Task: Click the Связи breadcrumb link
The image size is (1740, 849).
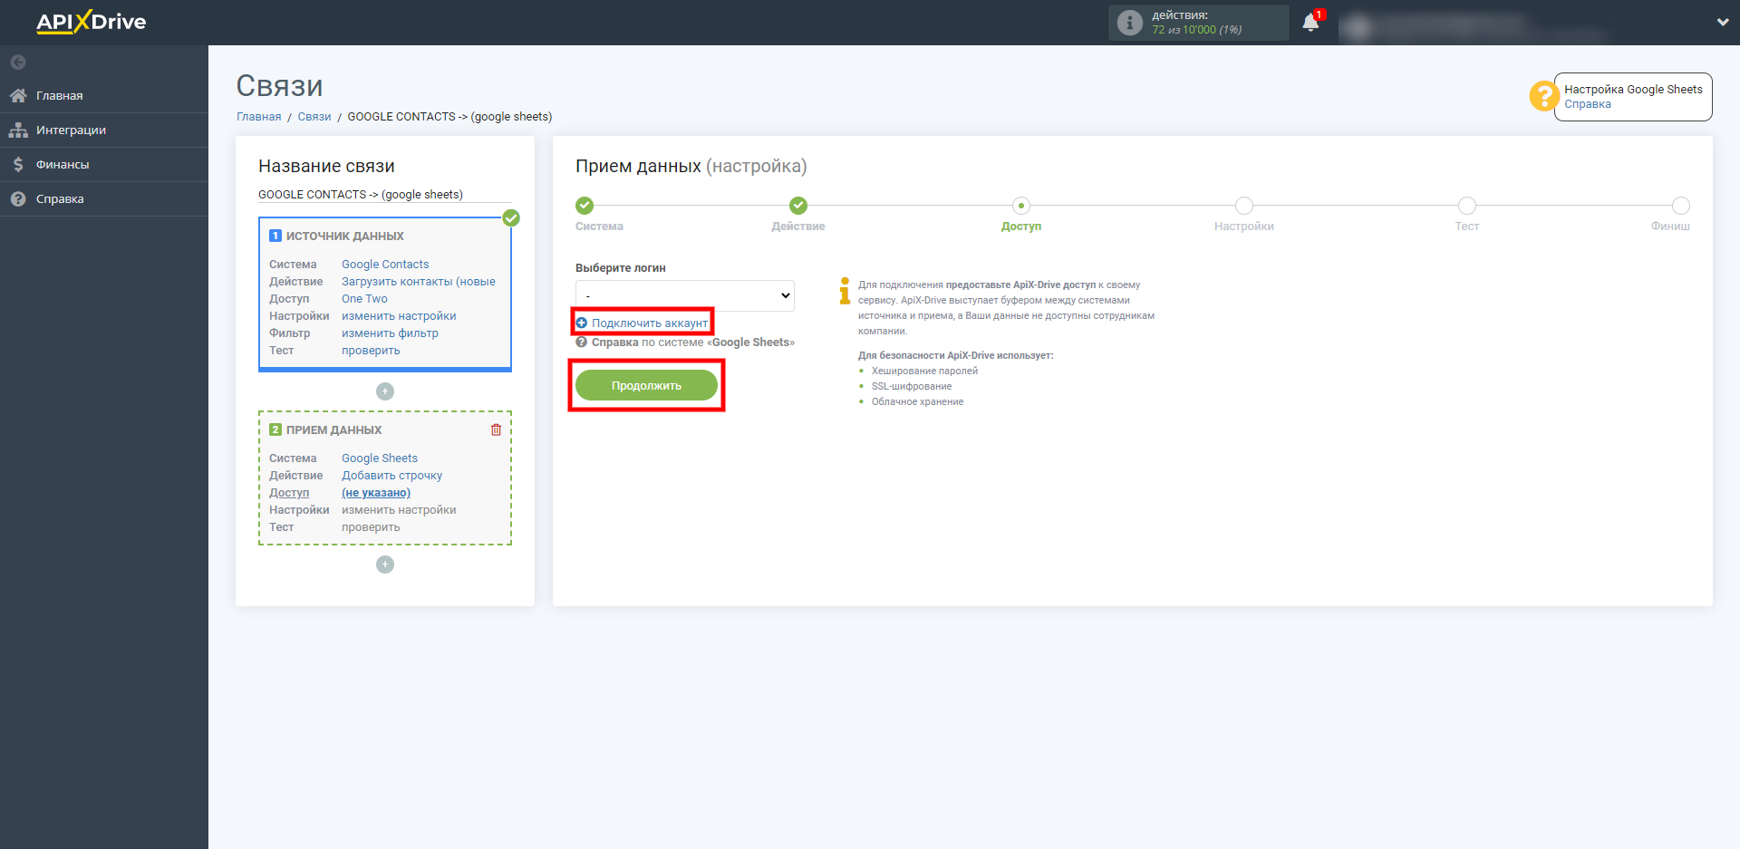Action: pos(314,117)
